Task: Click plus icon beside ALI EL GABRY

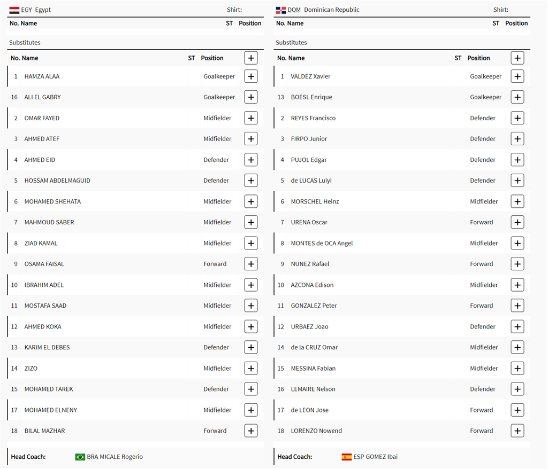Action: pos(251,97)
